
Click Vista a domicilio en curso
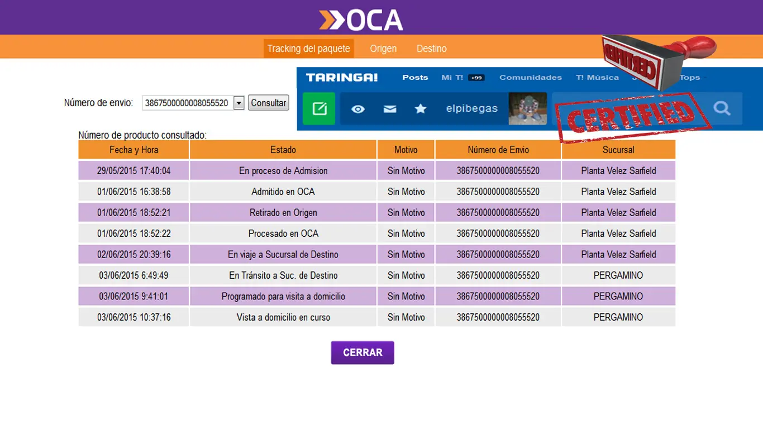[283, 317]
